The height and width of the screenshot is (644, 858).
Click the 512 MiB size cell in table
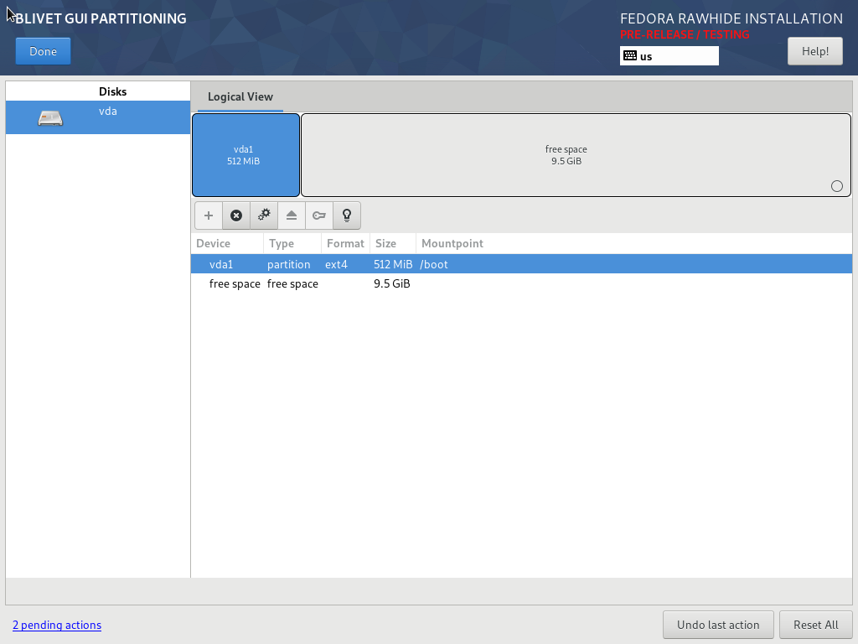pyautogui.click(x=393, y=264)
